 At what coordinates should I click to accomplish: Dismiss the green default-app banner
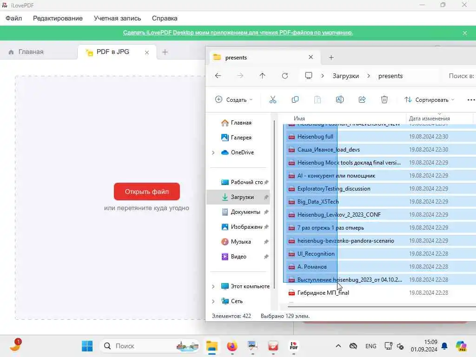(465, 33)
